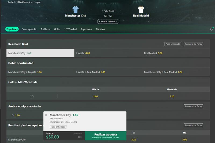Open the 1ª/2ª mitad tab
Image resolution: width=215 pixels, height=143 pixels.
[70, 29]
